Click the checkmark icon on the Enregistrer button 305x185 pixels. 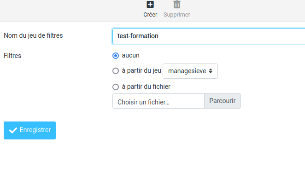click(x=13, y=130)
